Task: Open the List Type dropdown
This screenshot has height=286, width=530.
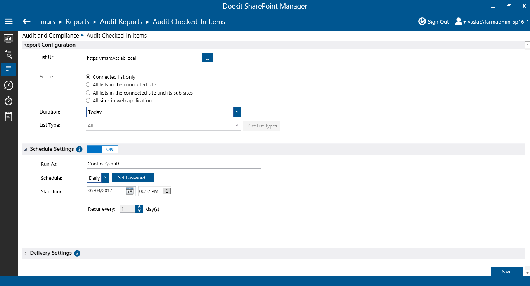Action: (x=237, y=126)
